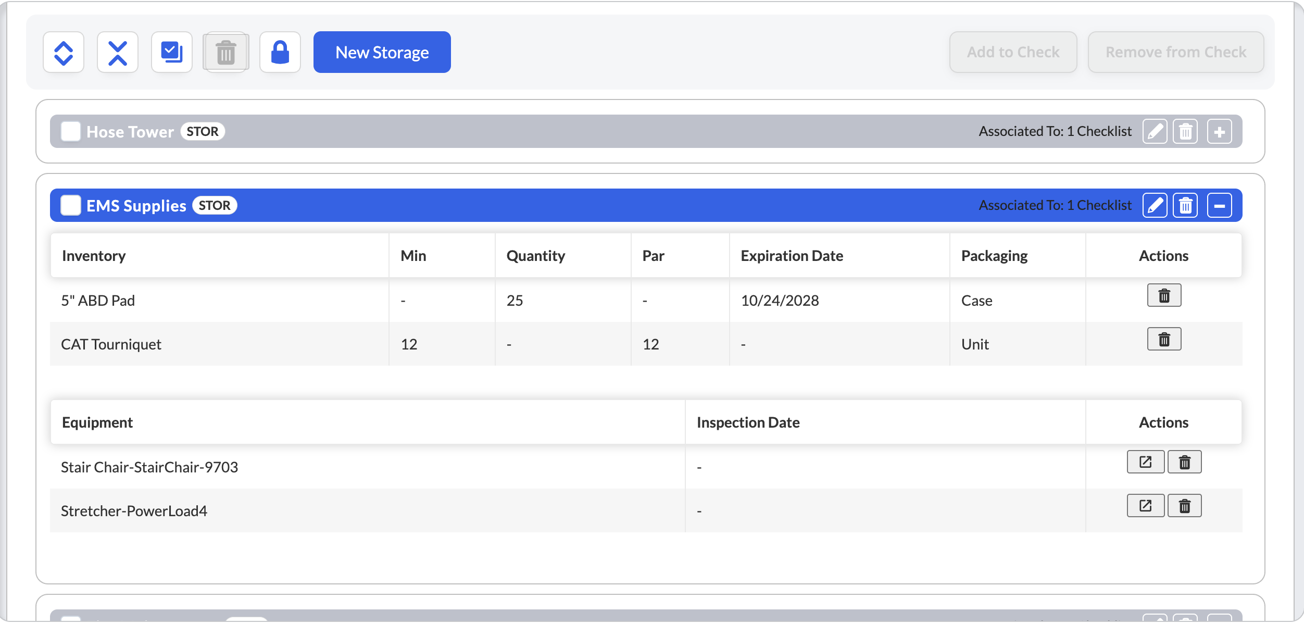This screenshot has height=624, width=1304.
Task: Delete the EMS Supplies storage
Action: click(x=1185, y=205)
